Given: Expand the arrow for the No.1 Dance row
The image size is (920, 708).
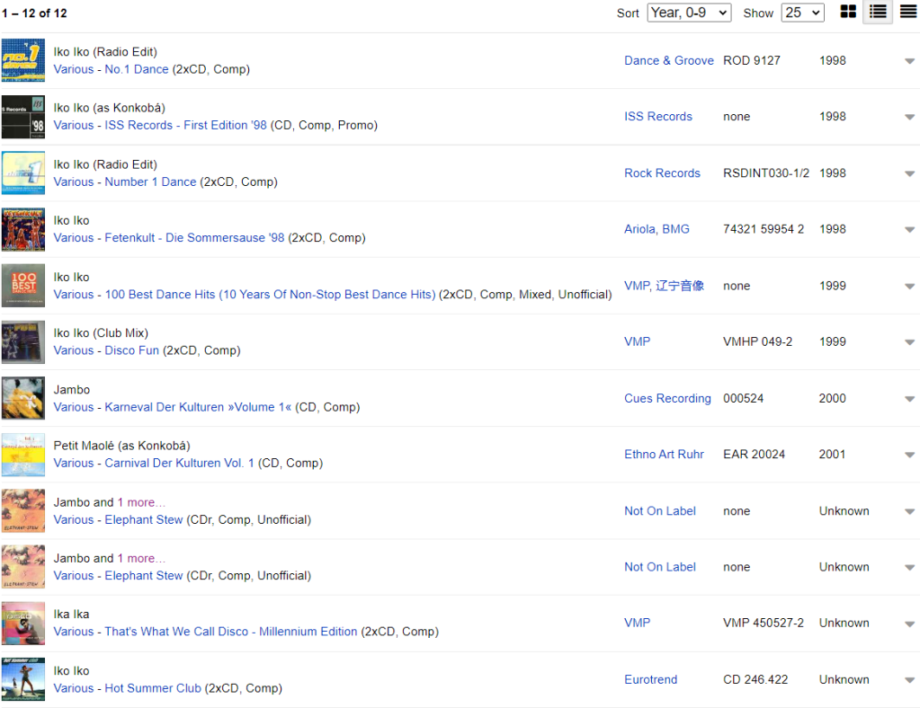Looking at the screenshot, I should click(908, 61).
